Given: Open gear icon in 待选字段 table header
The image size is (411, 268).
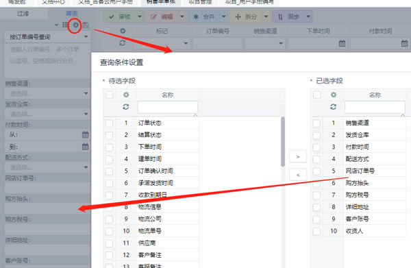Looking at the screenshot, I should [x=126, y=95].
